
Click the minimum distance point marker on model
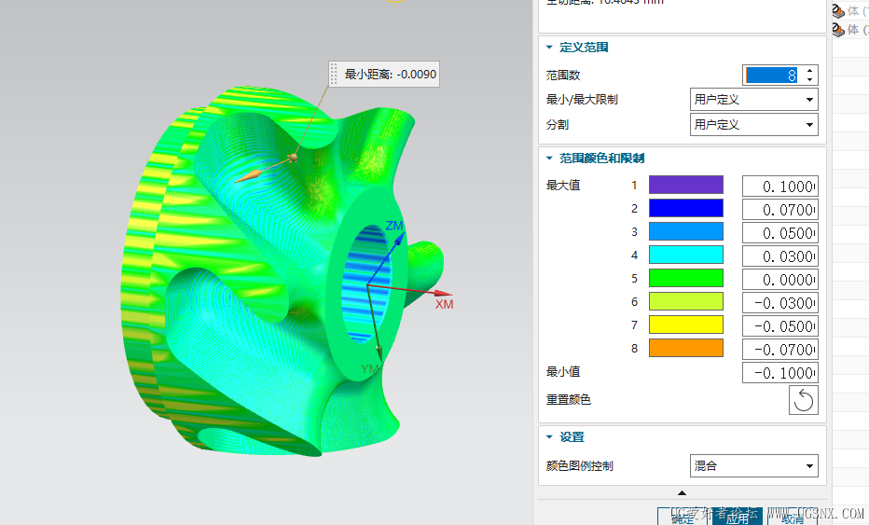[293, 158]
